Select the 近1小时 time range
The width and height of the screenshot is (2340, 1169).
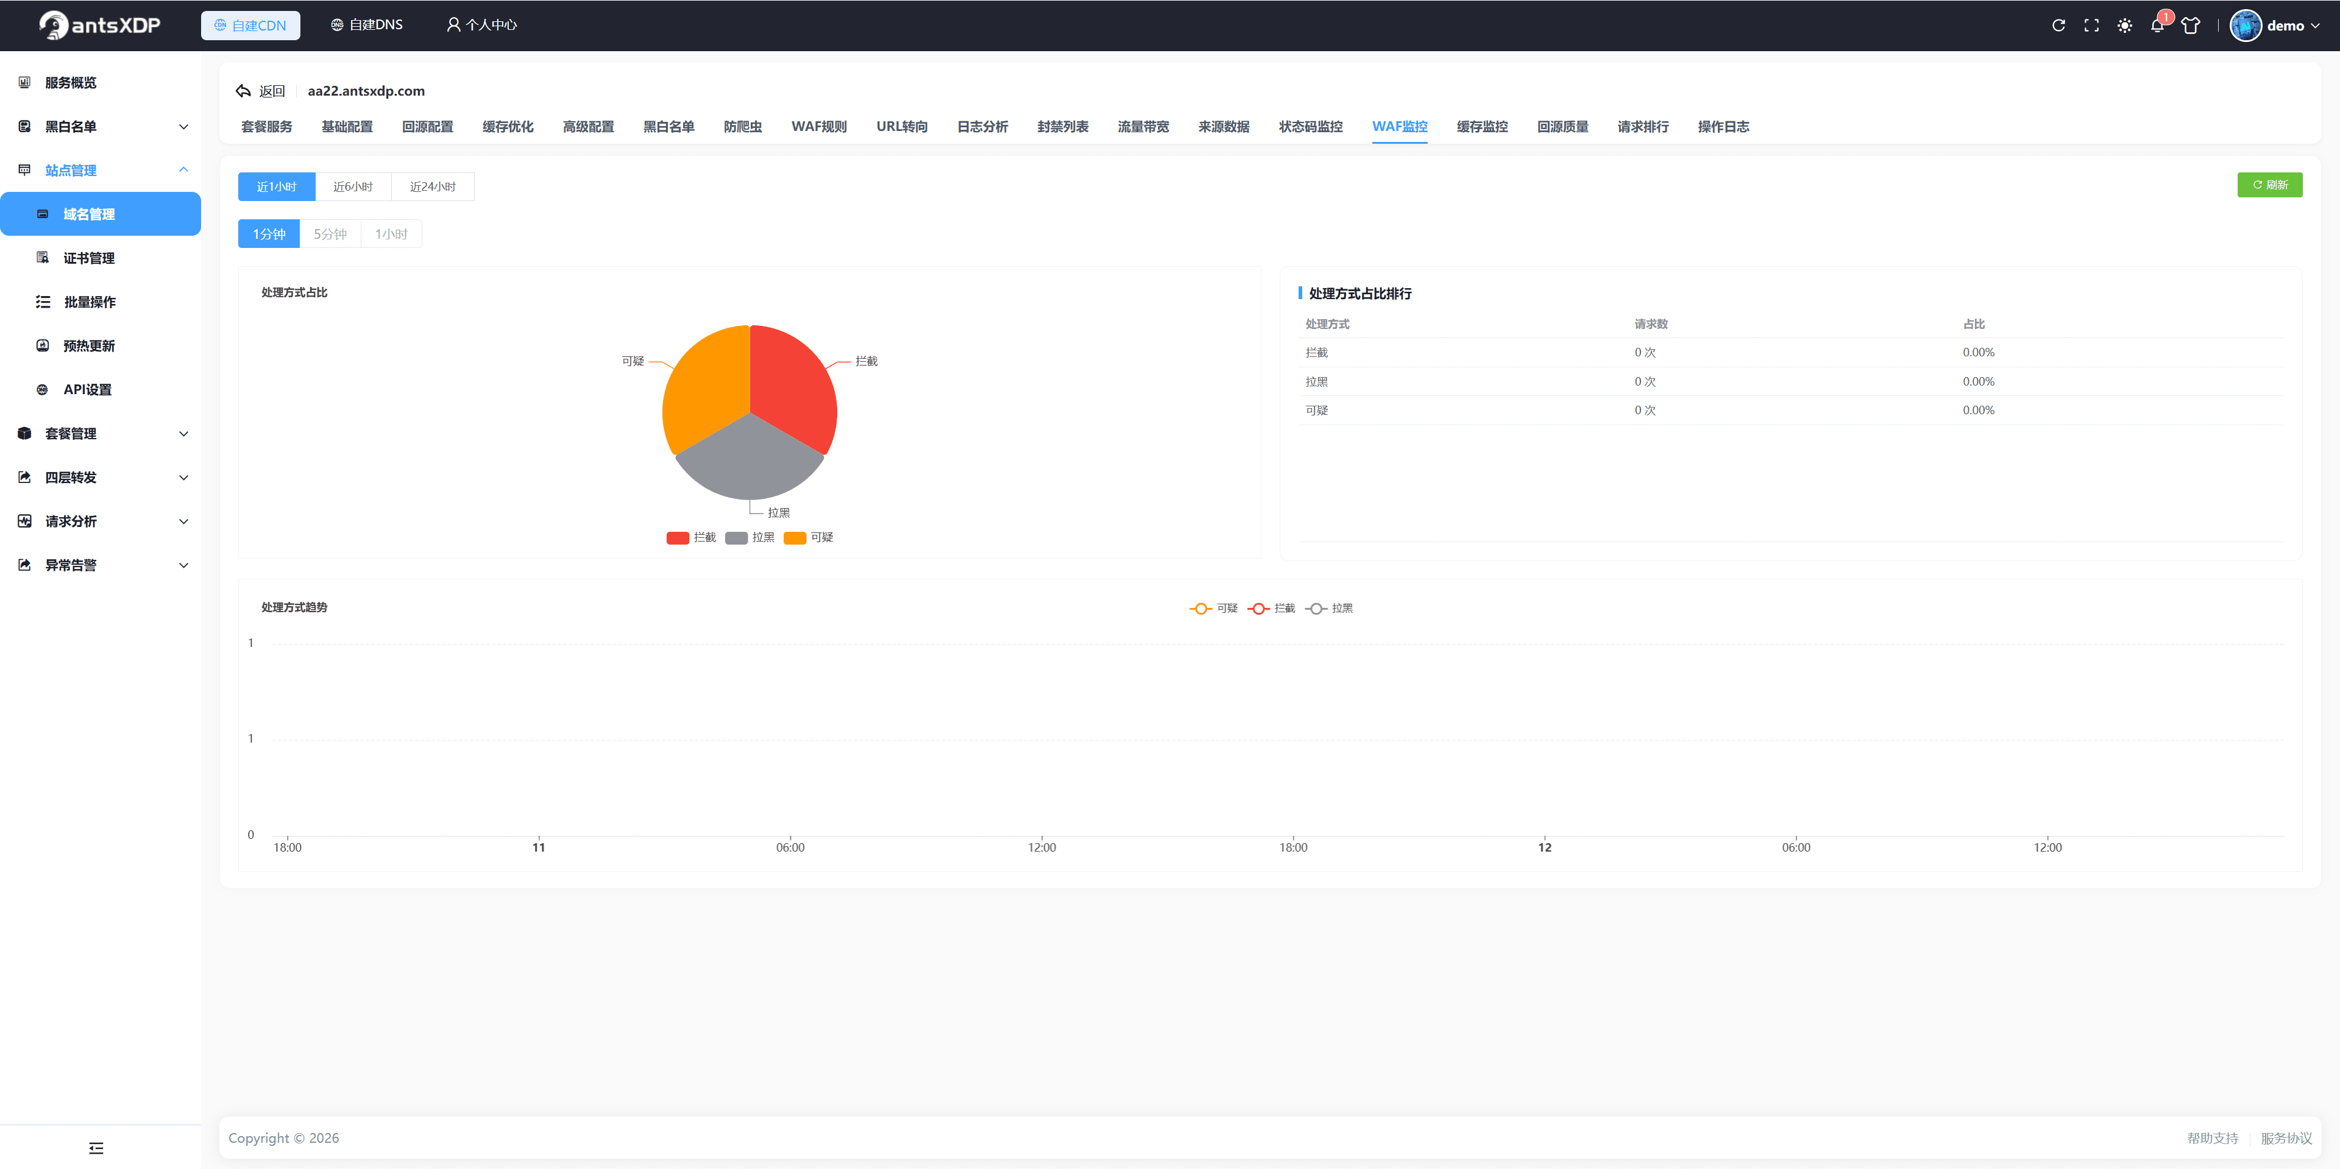[x=276, y=186]
